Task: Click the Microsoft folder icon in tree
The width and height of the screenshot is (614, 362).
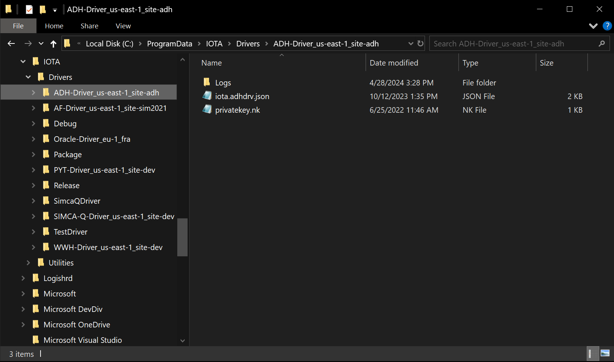Action: (36, 293)
